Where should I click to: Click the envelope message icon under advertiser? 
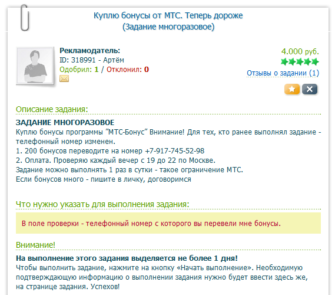pyautogui.click(x=64, y=78)
